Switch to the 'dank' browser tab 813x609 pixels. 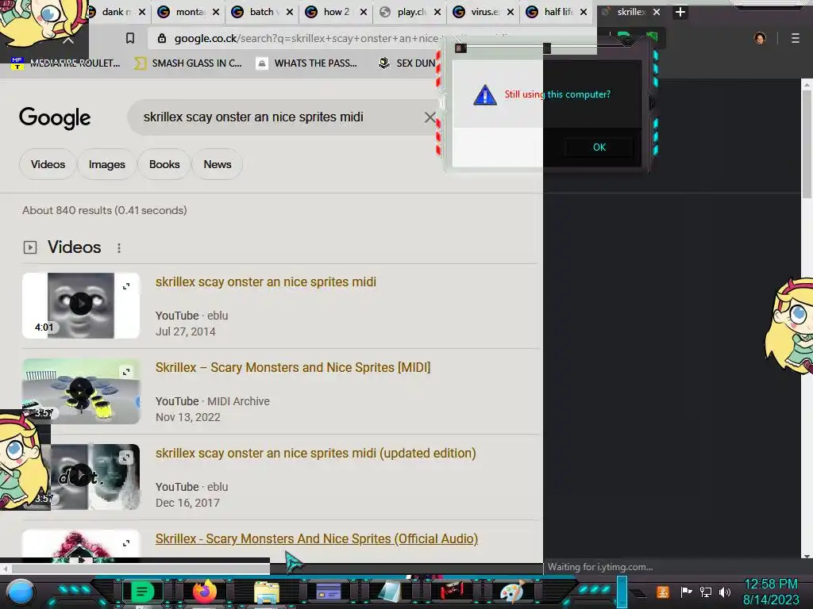point(115,12)
